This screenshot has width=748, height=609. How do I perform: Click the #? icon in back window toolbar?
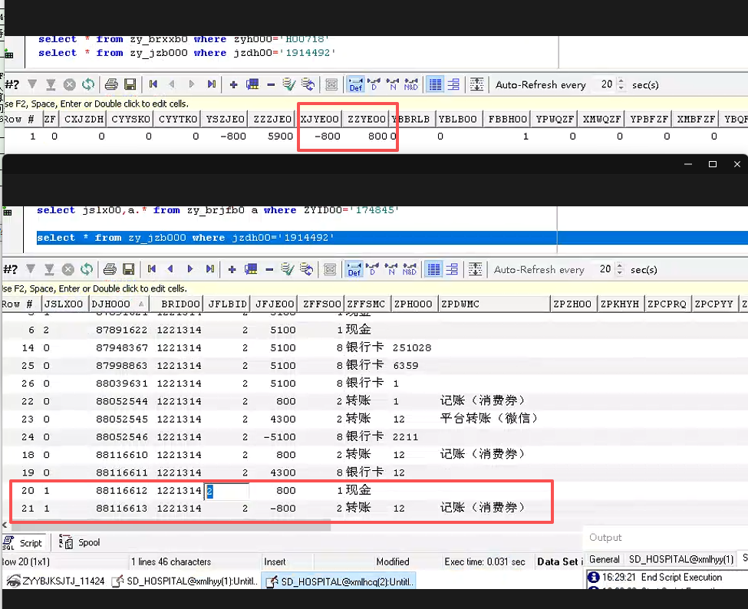pyautogui.click(x=12, y=84)
